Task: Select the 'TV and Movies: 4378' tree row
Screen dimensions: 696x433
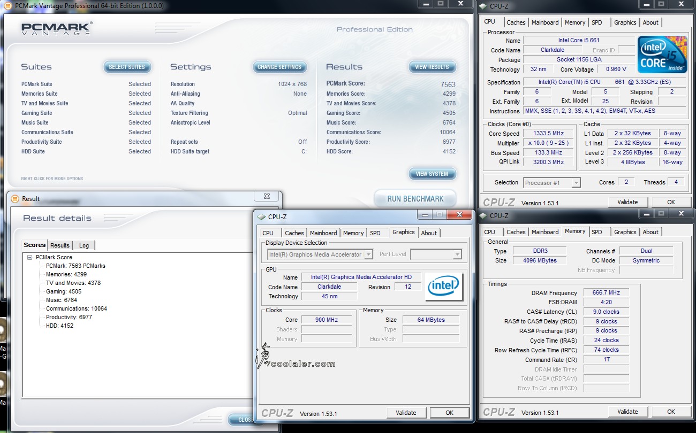Action: [73, 283]
